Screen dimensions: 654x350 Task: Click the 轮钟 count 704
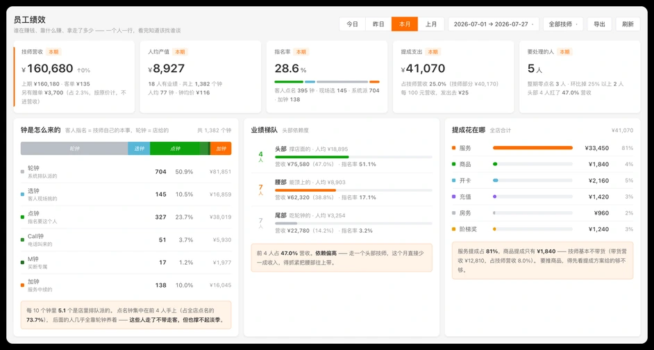(160, 172)
